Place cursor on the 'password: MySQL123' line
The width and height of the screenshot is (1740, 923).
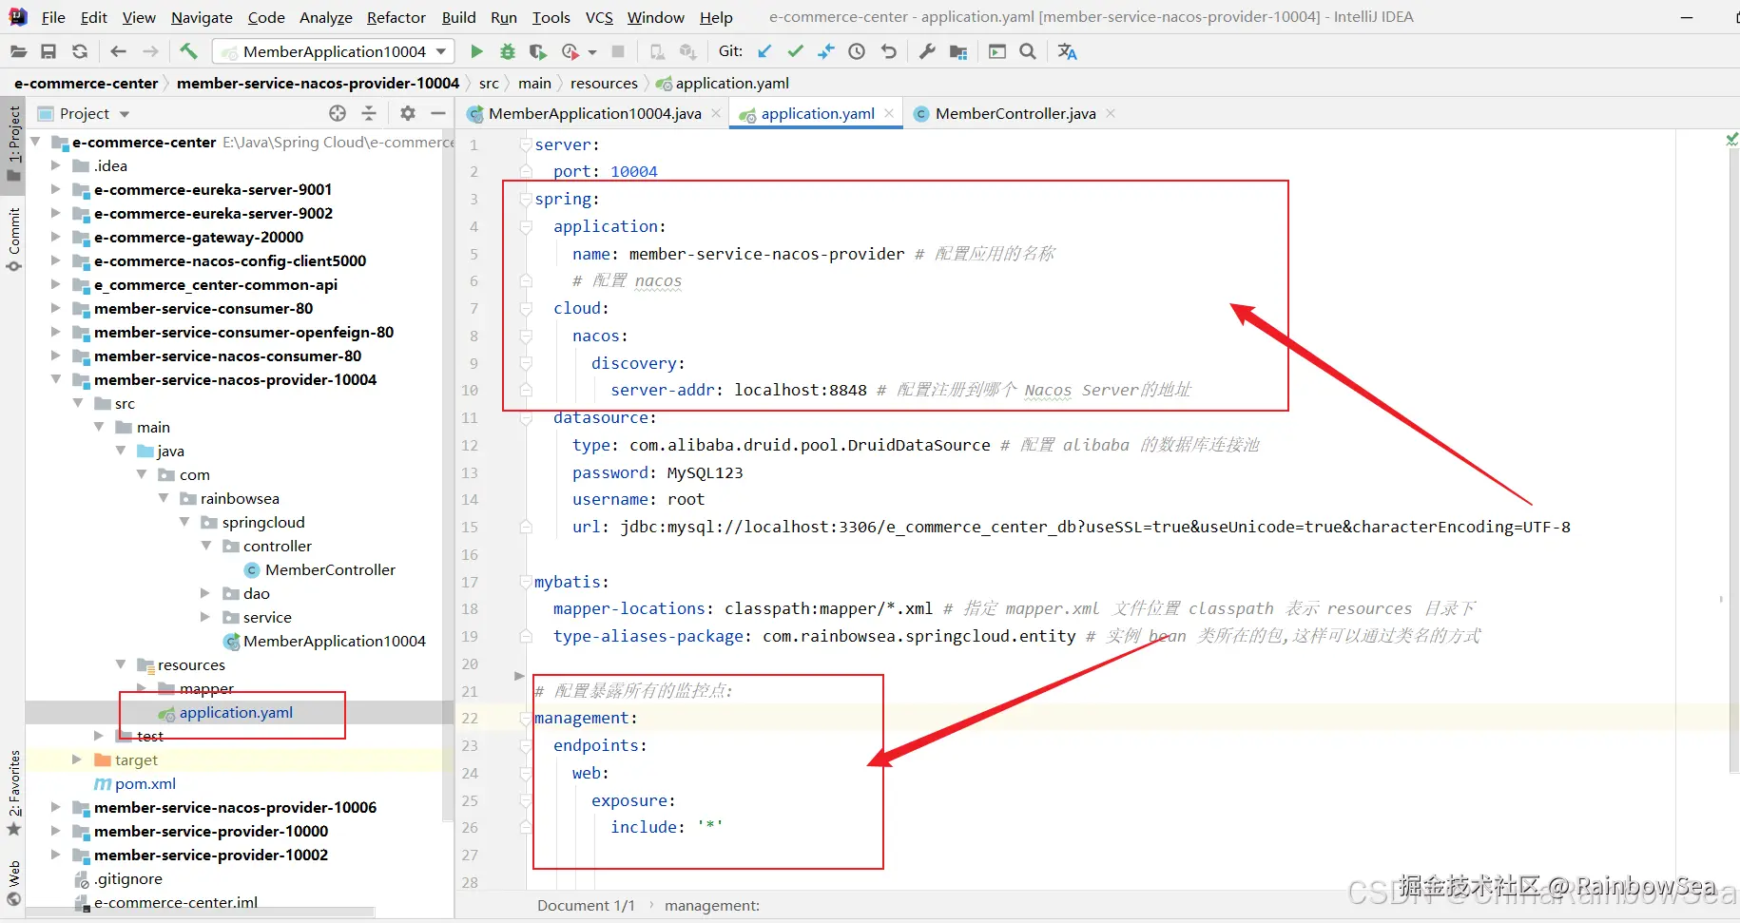(x=657, y=472)
